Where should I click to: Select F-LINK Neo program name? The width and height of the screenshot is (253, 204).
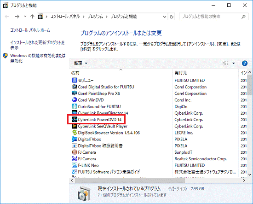coord(88,165)
